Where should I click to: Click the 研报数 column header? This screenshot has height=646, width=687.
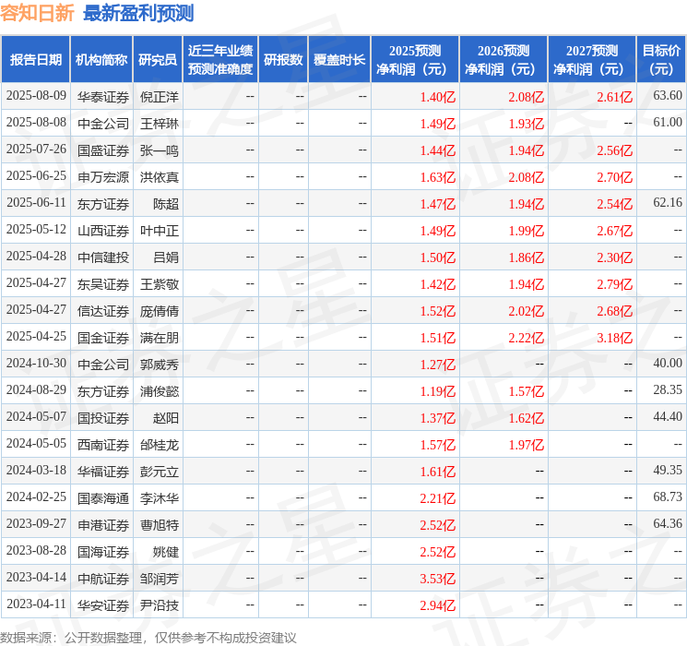point(283,60)
